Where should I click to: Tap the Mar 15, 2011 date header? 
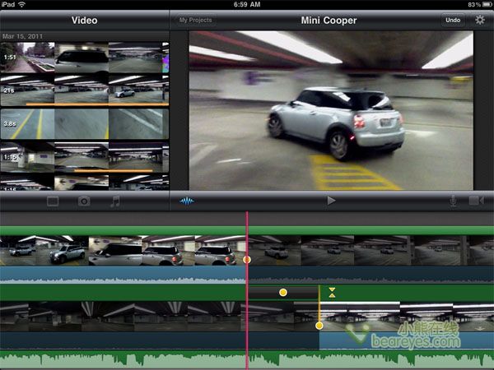coord(22,36)
